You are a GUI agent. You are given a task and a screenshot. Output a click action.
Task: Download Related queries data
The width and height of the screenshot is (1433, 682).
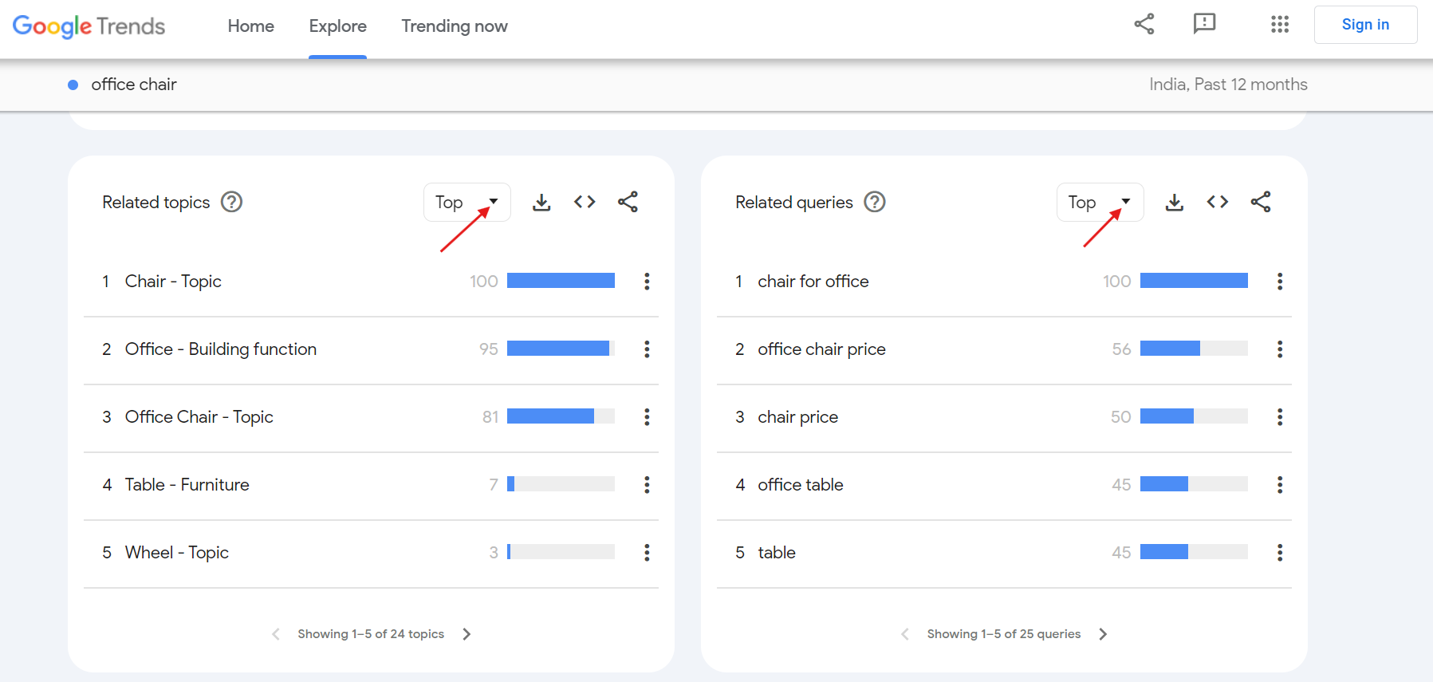tap(1174, 203)
